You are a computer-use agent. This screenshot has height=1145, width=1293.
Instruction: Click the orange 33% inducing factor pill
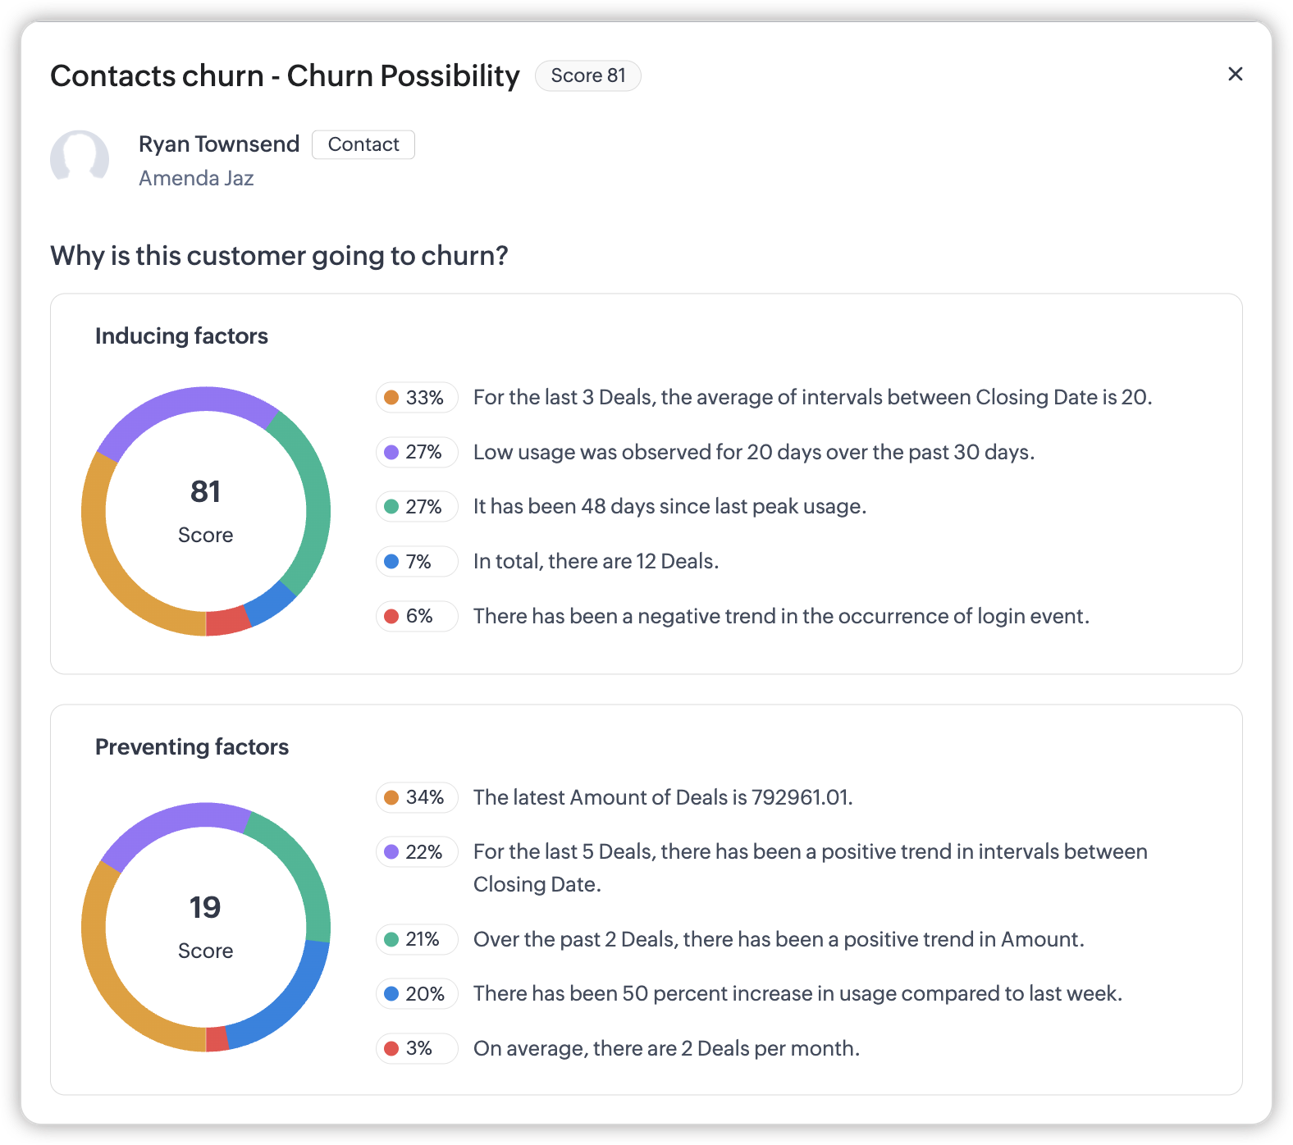coord(416,398)
